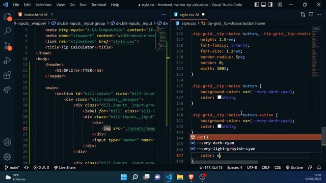Open the Source Control view
The width and height of the screenshot is (326, 183).
(x=8, y=46)
